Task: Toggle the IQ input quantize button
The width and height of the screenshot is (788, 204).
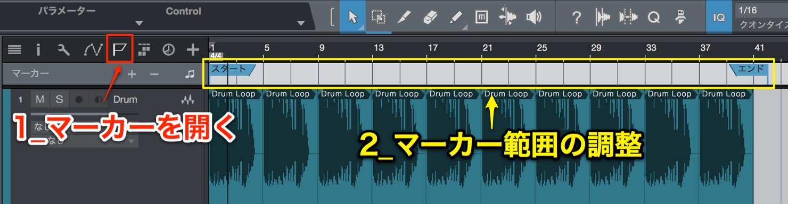Action: [x=719, y=18]
